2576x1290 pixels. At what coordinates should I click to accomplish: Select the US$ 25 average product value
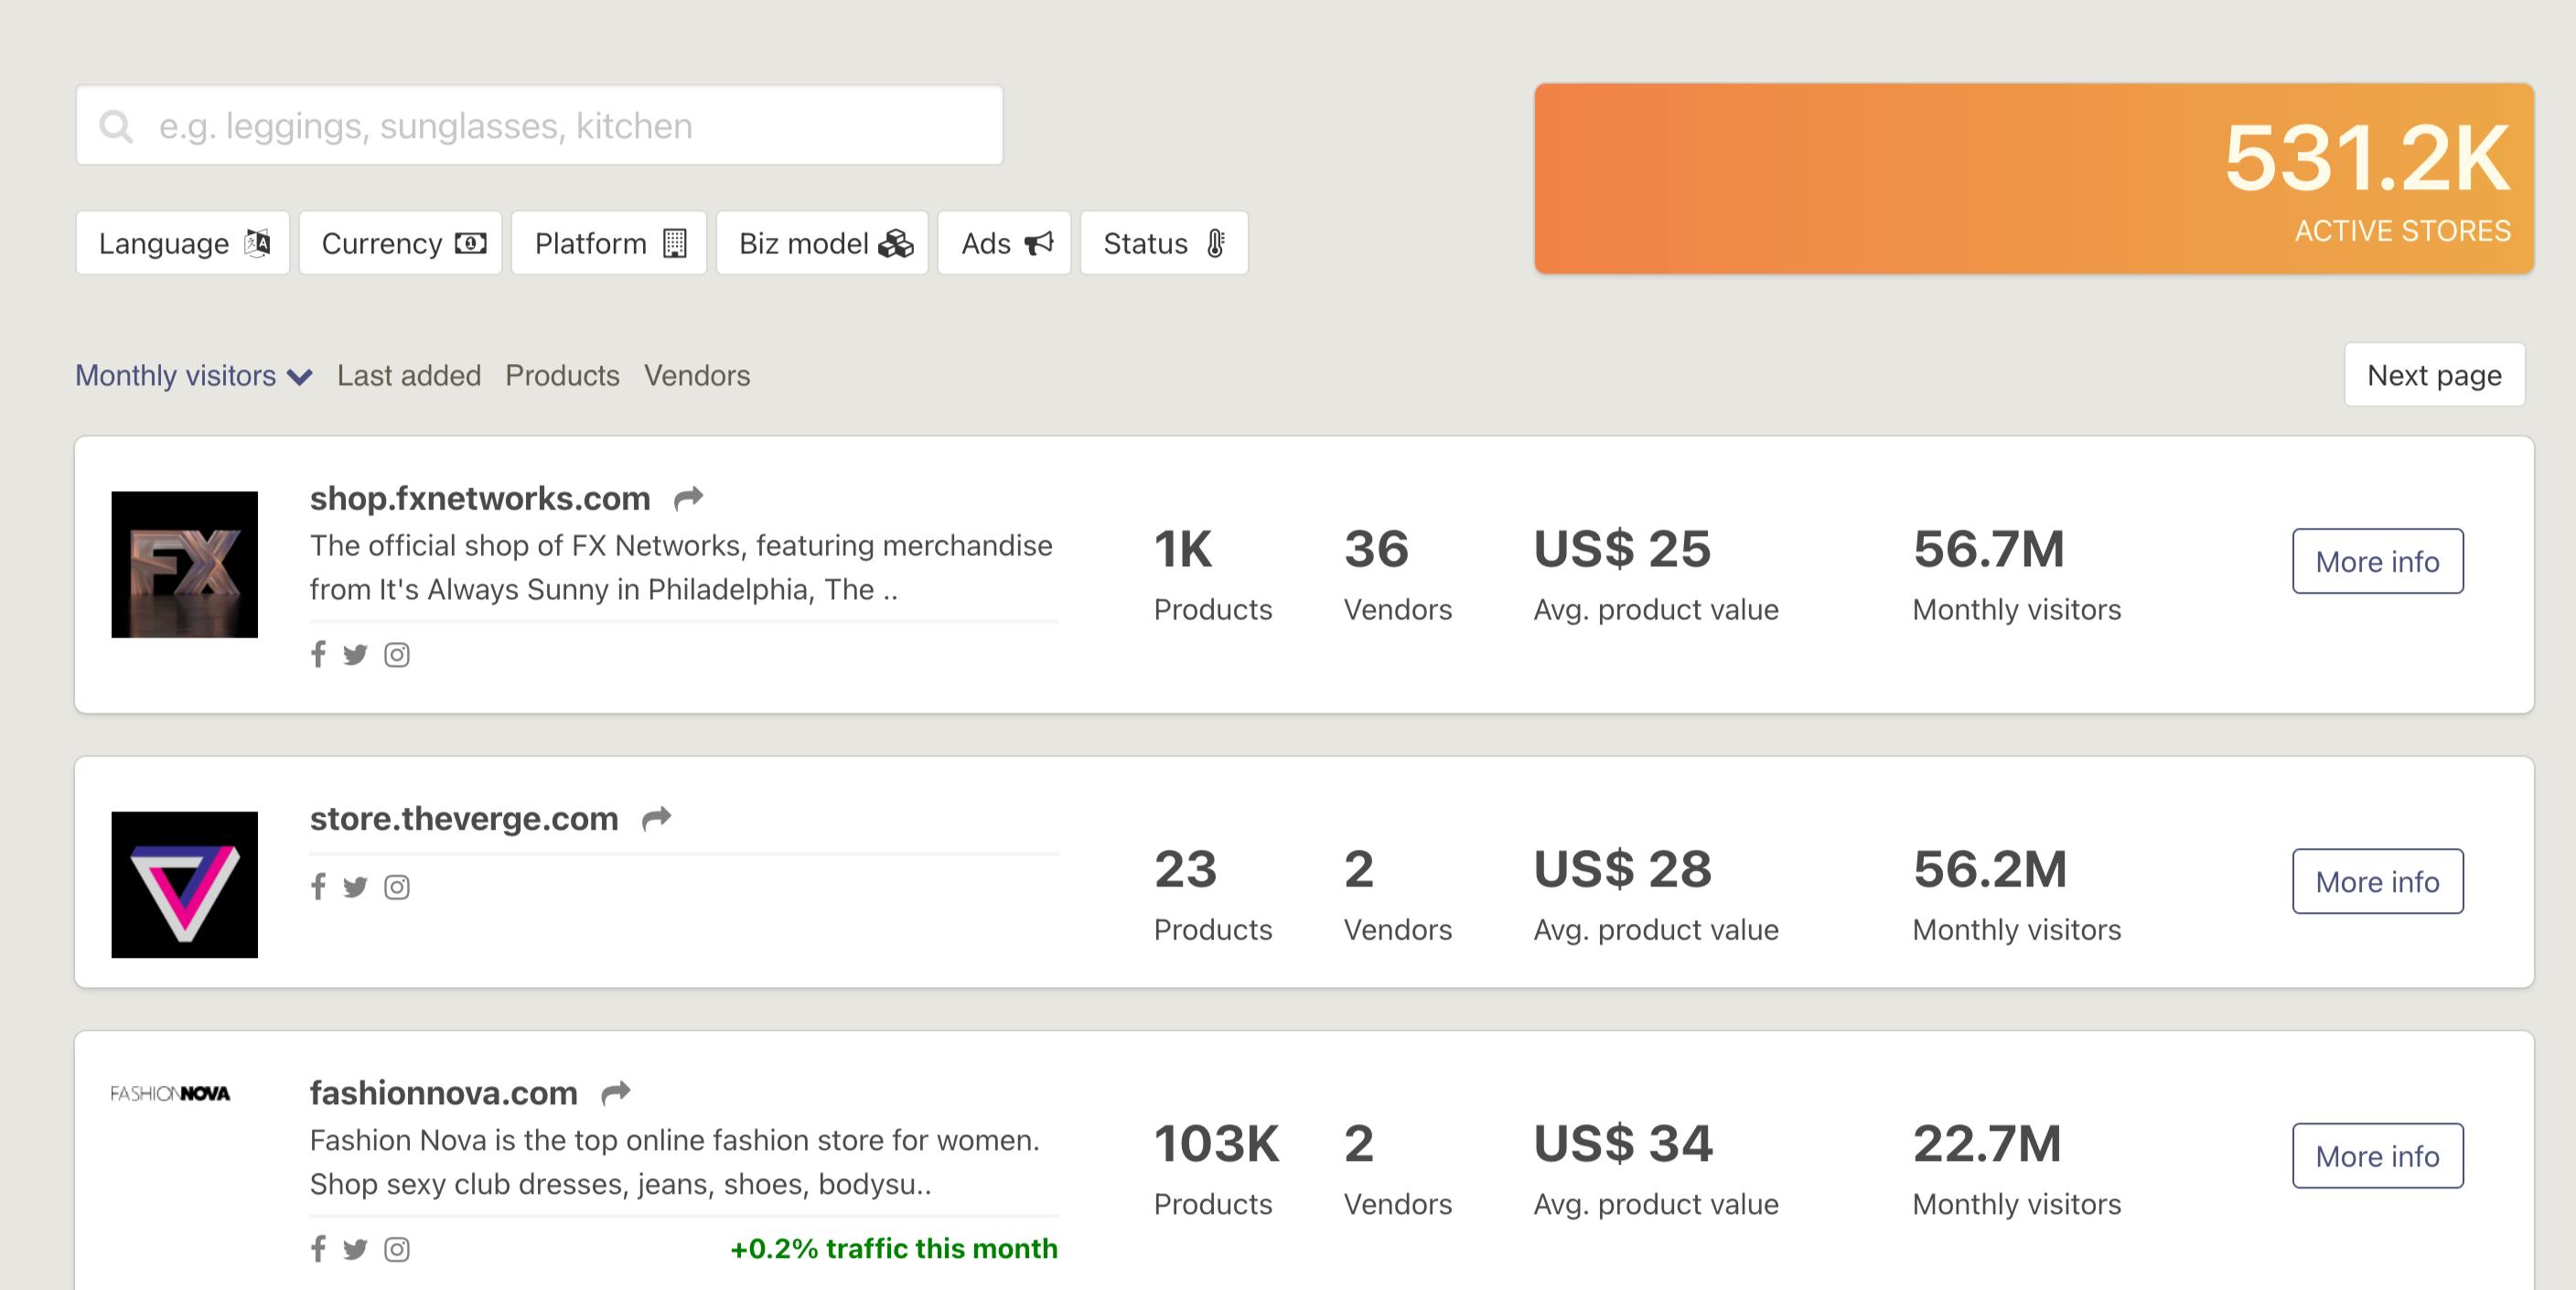pyautogui.click(x=1623, y=549)
